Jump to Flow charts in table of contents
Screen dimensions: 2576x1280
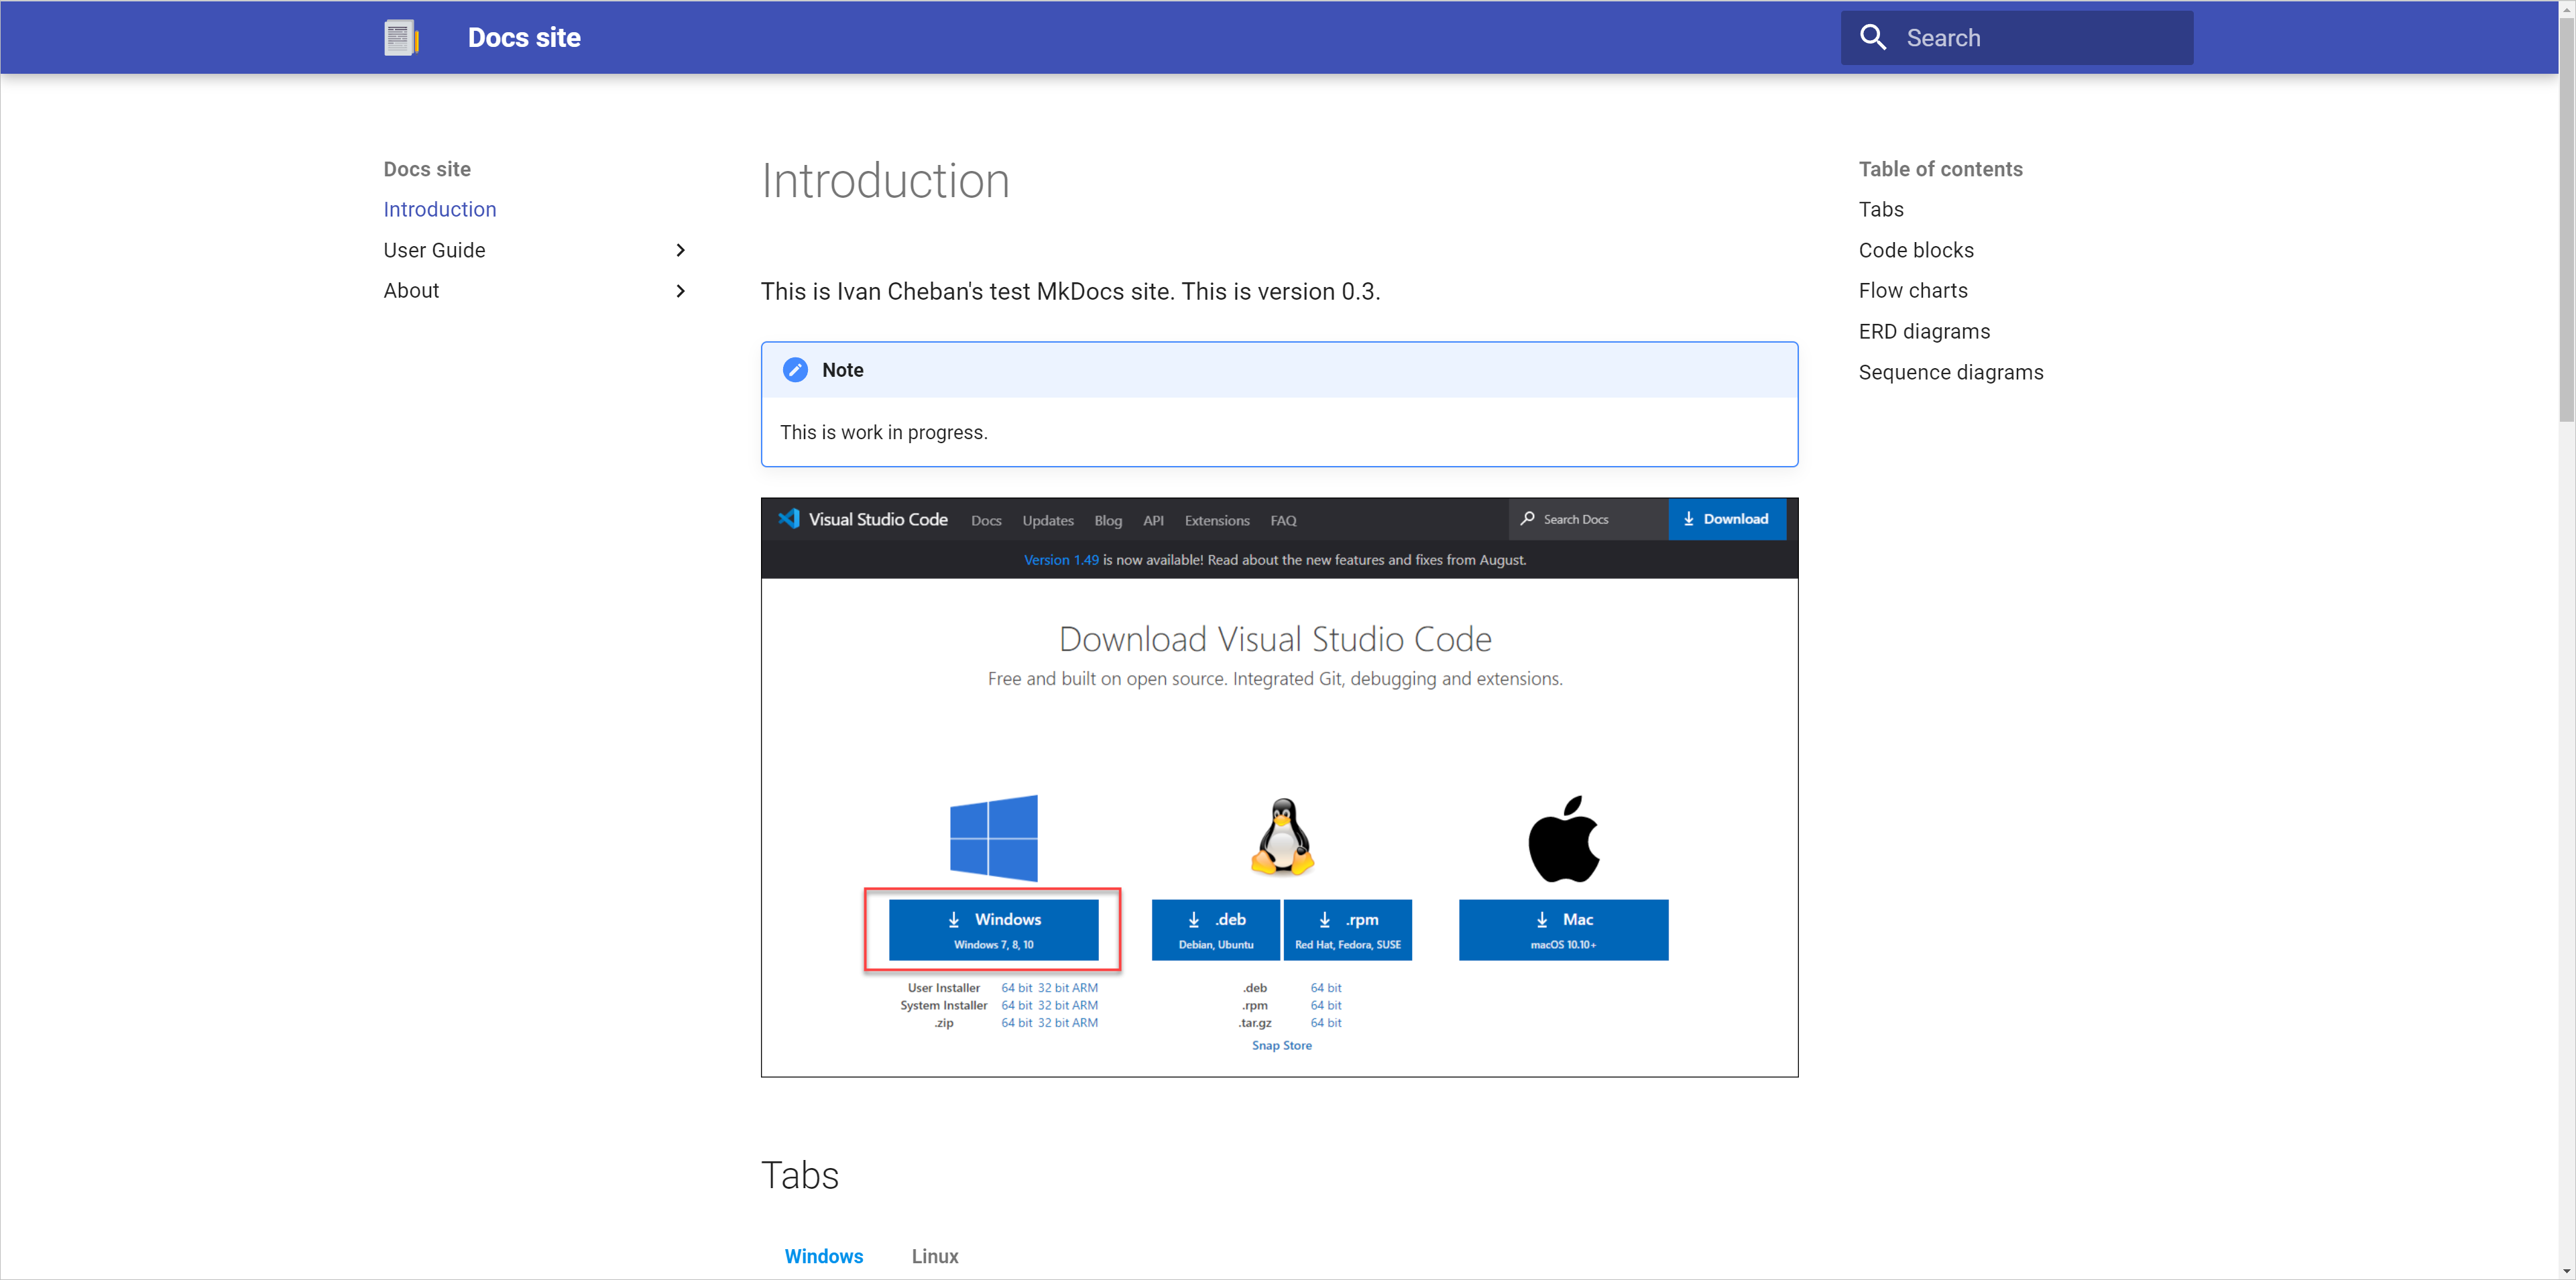(1913, 291)
